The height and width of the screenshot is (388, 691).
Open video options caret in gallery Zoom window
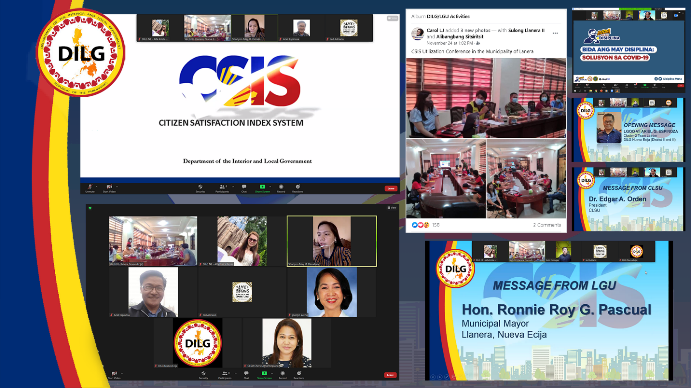point(122,373)
